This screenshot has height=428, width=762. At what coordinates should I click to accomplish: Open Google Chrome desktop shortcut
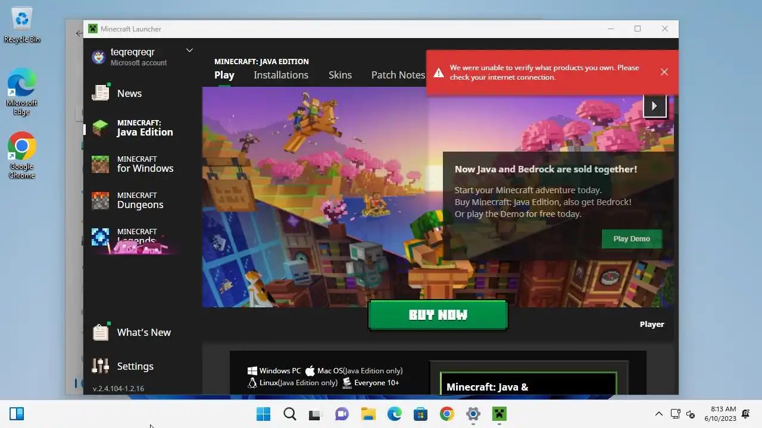click(x=22, y=156)
